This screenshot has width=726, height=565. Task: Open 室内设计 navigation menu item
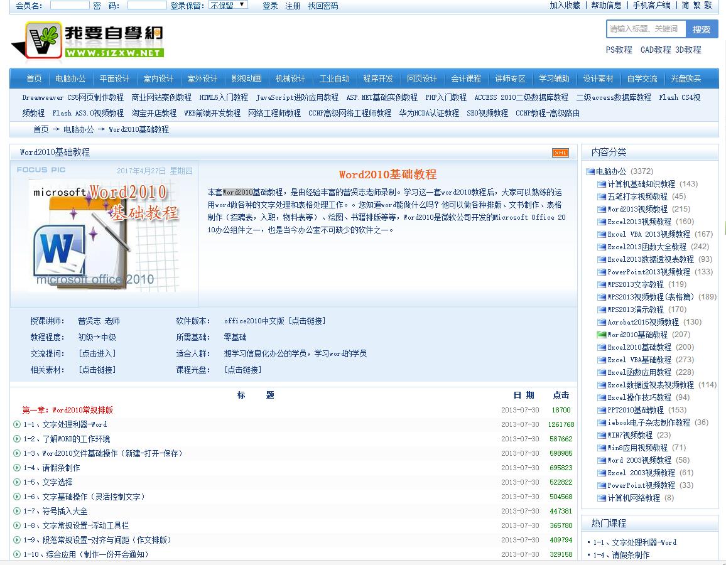point(158,78)
